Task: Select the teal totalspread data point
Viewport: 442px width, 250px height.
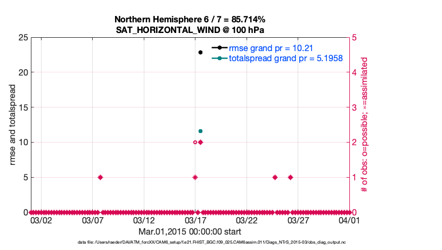Action: 200,131
